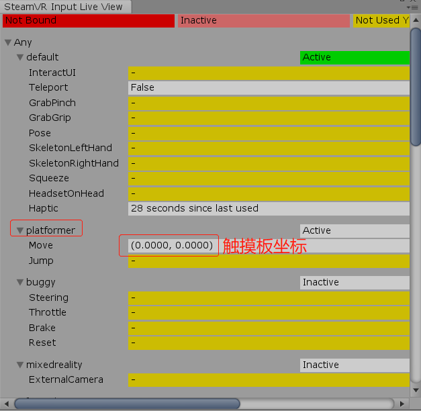This screenshot has height=411, width=421.
Task: Click the red Not Bound legend box
Action: click(x=88, y=21)
